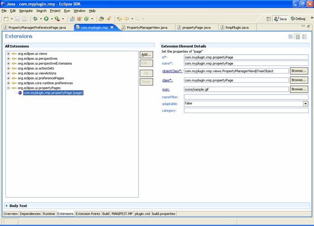Click the External Tools run icon
This screenshot has width=314, height=226.
click(x=57, y=19)
